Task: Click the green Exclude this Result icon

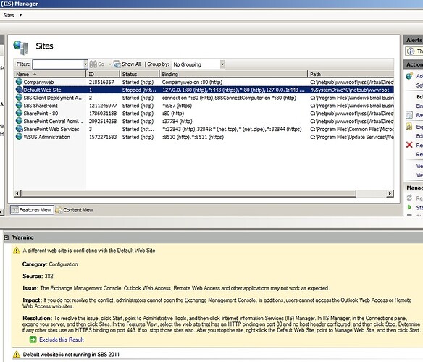Action: (x=33, y=340)
